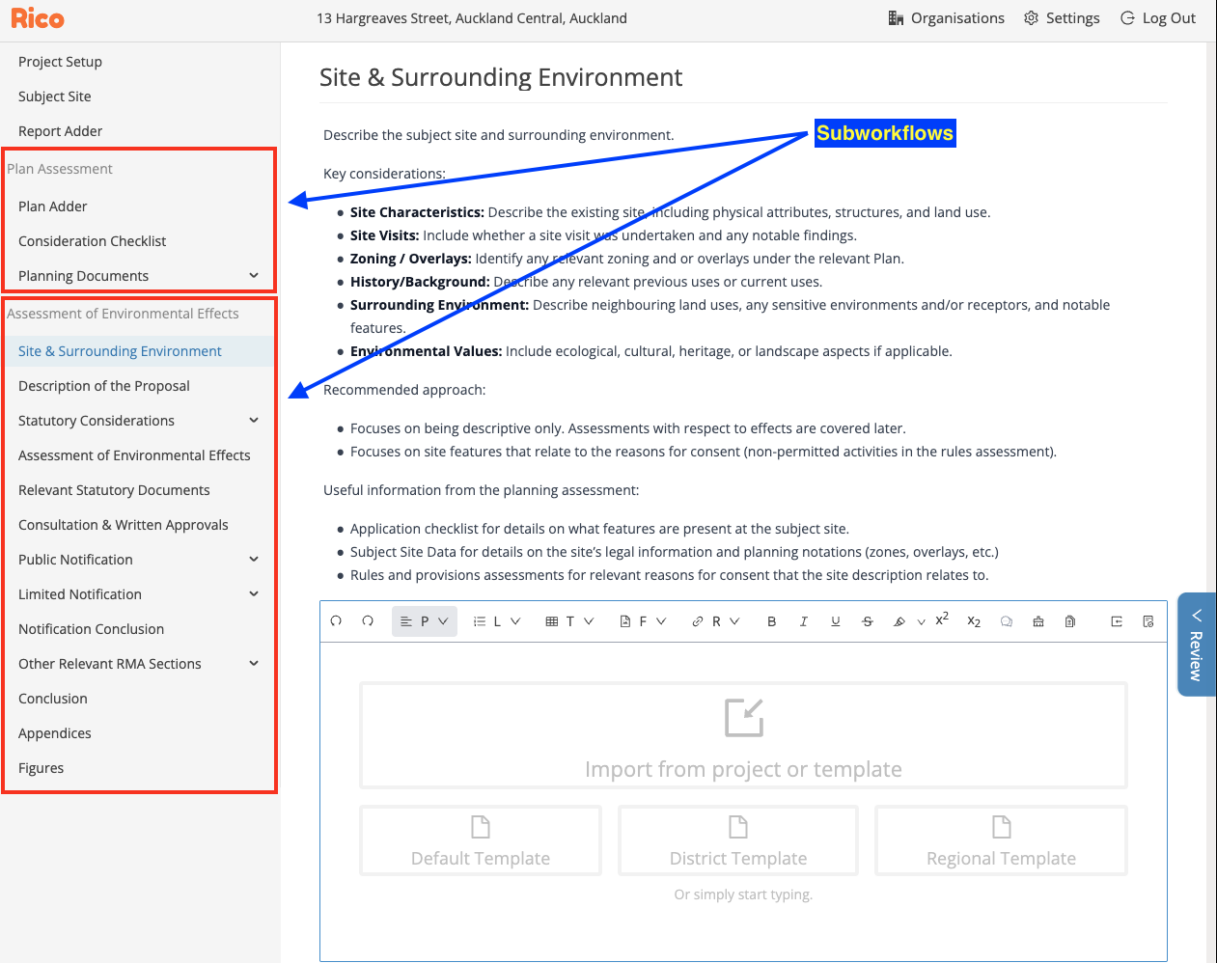Open Description of the Proposal
Image resolution: width=1217 pixels, height=963 pixels.
[x=104, y=386]
